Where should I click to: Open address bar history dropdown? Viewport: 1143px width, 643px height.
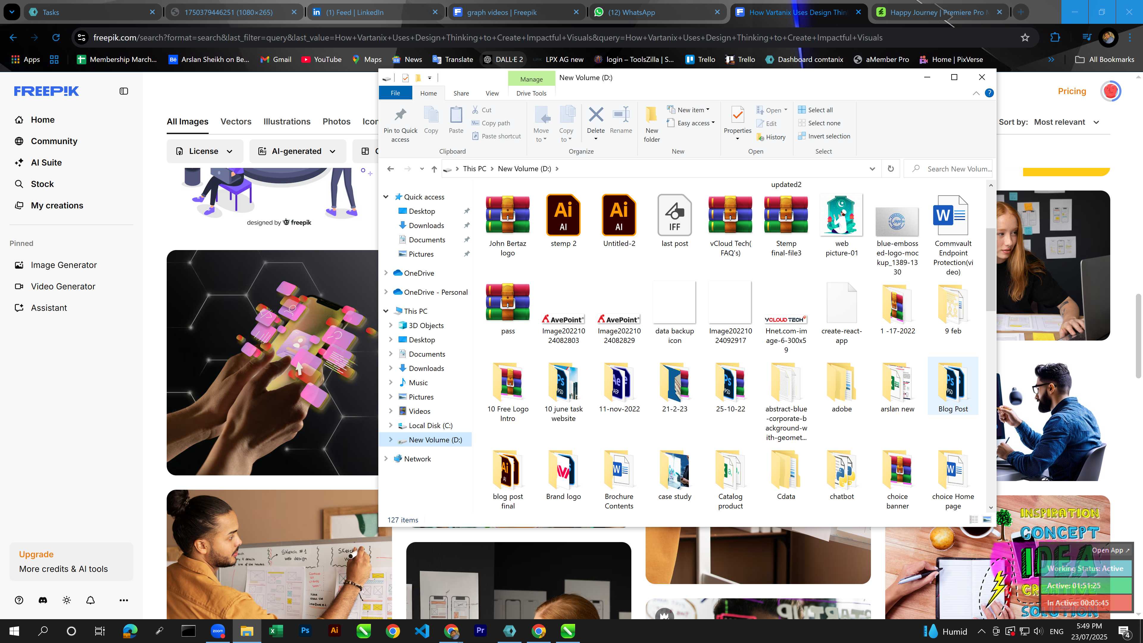click(872, 168)
